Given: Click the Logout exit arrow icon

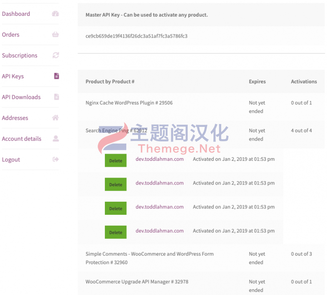Looking at the screenshot, I should pyautogui.click(x=56, y=160).
